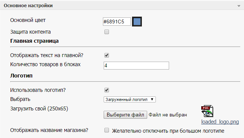Open the loaded_logo.png link
This screenshot has height=138, width=244.
point(220,122)
